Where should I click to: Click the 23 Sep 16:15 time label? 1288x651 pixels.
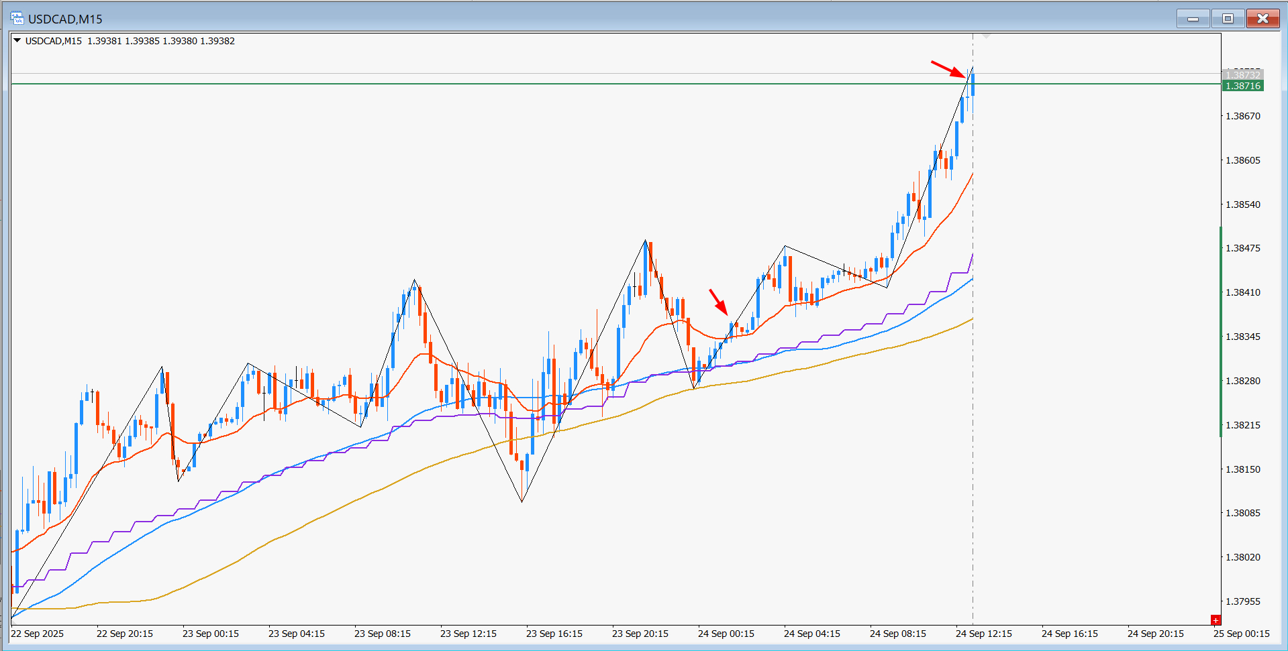click(x=554, y=634)
